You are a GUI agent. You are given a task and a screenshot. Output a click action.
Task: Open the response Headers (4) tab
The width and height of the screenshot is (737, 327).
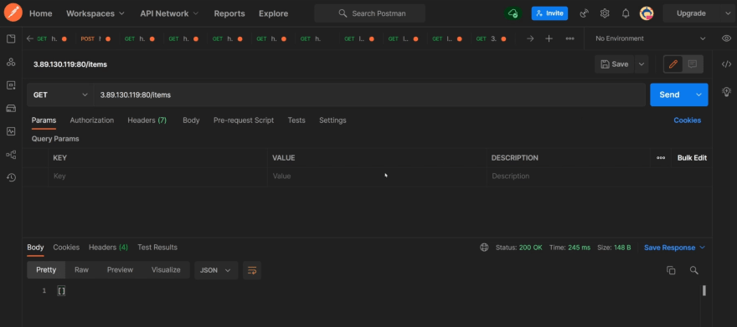(108, 248)
